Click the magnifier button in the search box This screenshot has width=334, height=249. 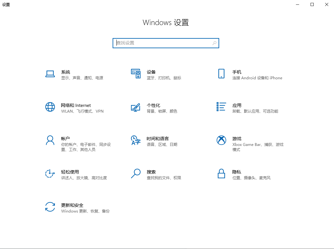tap(214, 43)
